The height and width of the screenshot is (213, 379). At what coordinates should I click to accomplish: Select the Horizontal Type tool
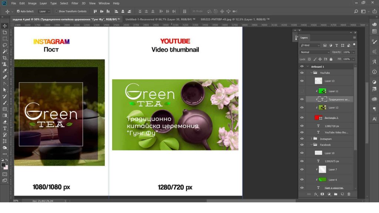point(4,128)
